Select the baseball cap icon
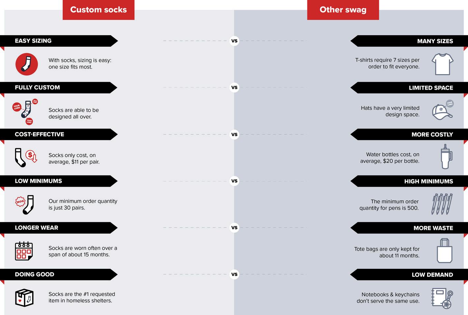 coord(443,110)
